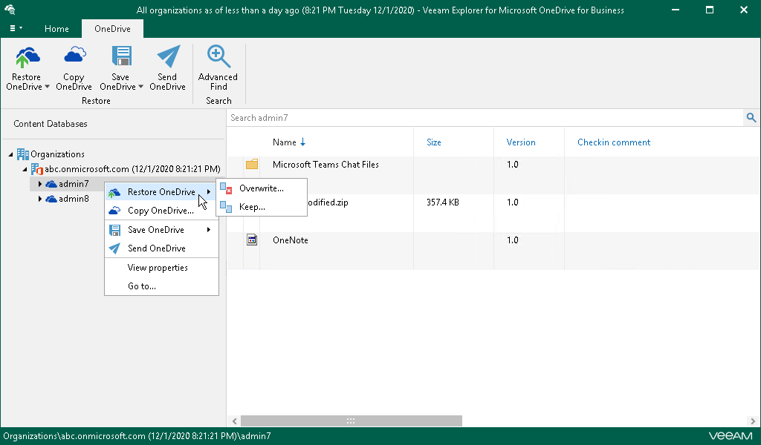The height and width of the screenshot is (445, 761).
Task: Click the scrollbar right arrow
Action: 752,421
